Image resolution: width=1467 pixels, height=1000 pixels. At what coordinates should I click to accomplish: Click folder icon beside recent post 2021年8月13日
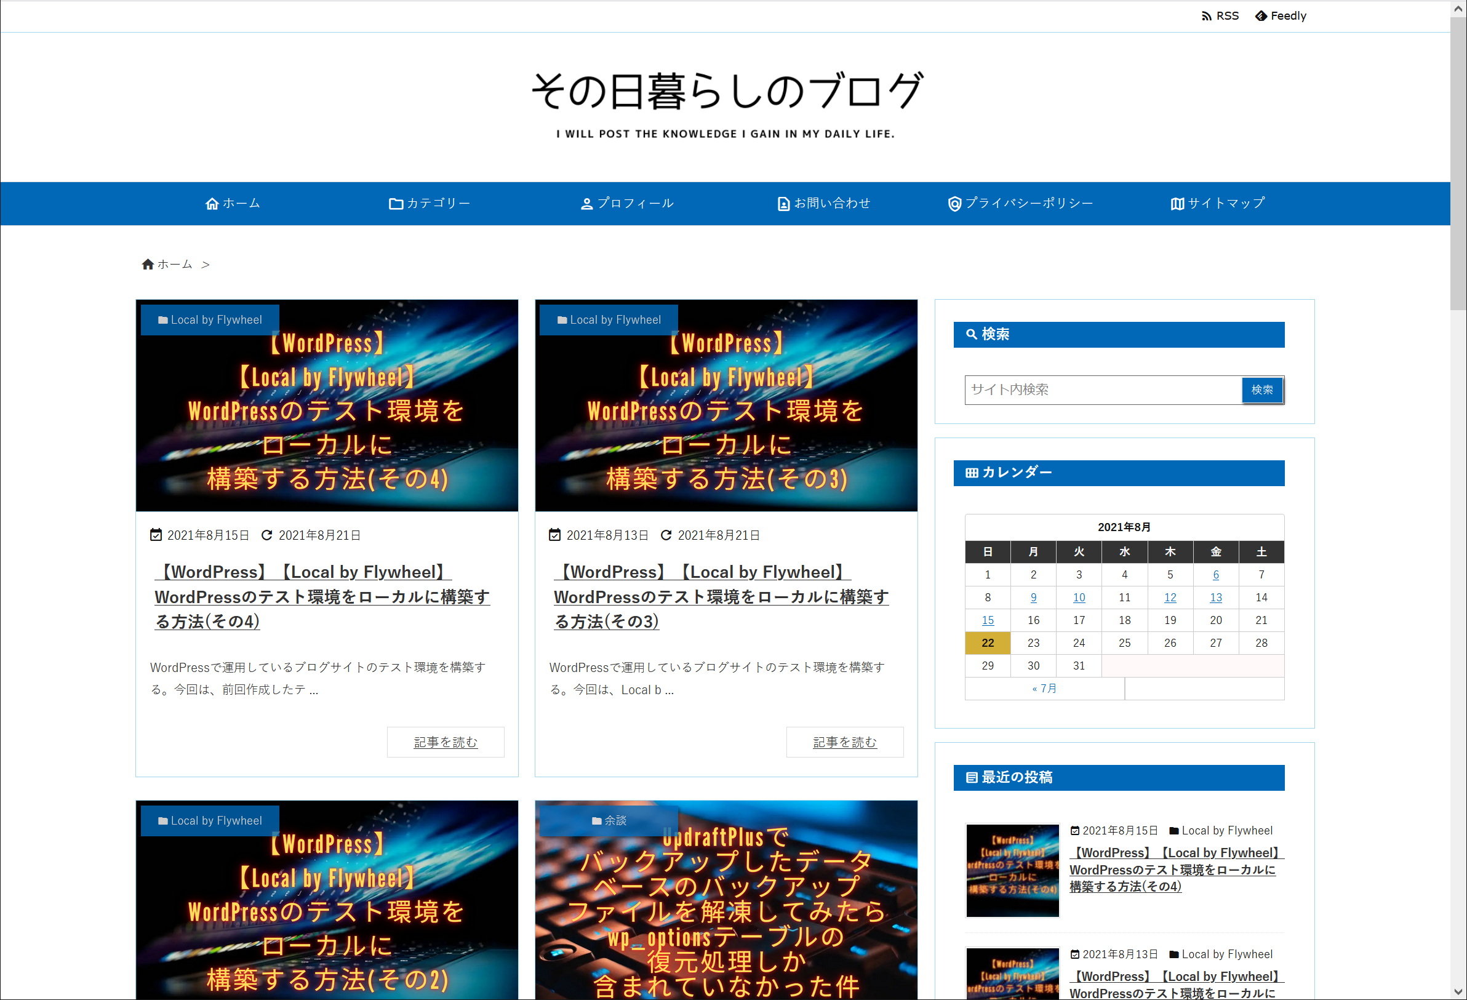click(1174, 954)
